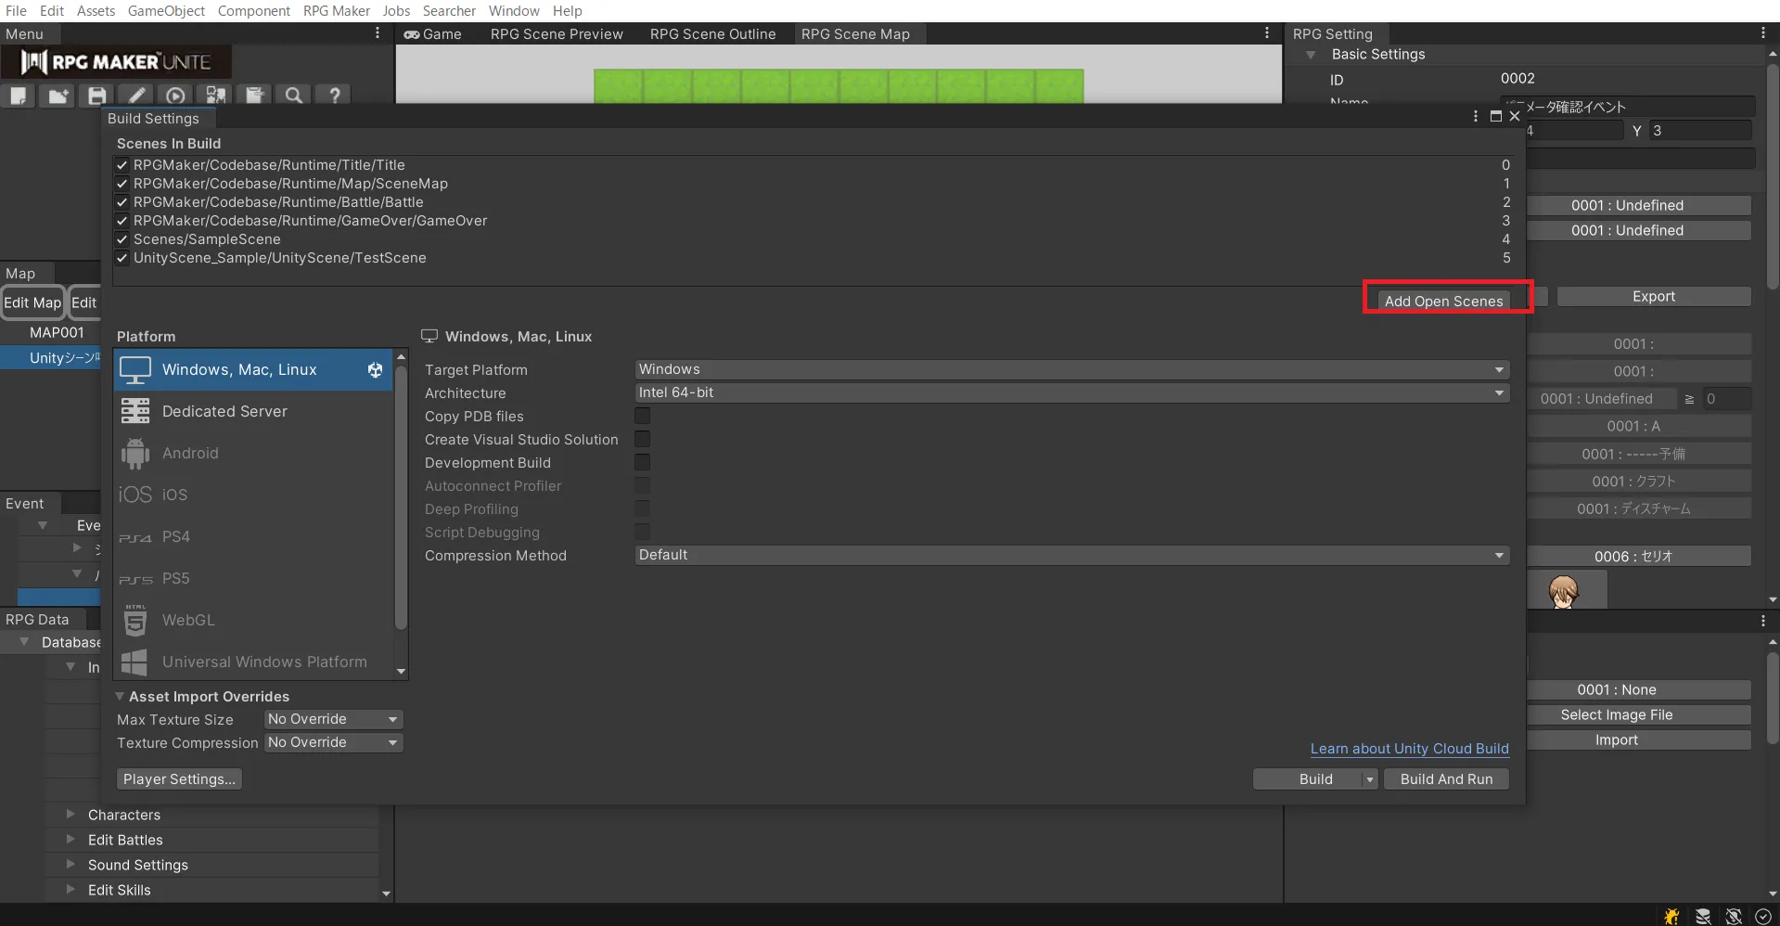
Task: Open the Compression Method dropdown
Action: [x=1071, y=555]
